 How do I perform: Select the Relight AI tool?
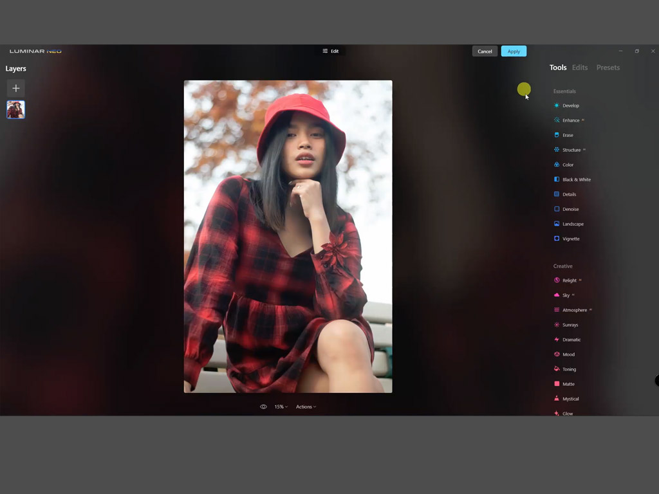click(569, 280)
